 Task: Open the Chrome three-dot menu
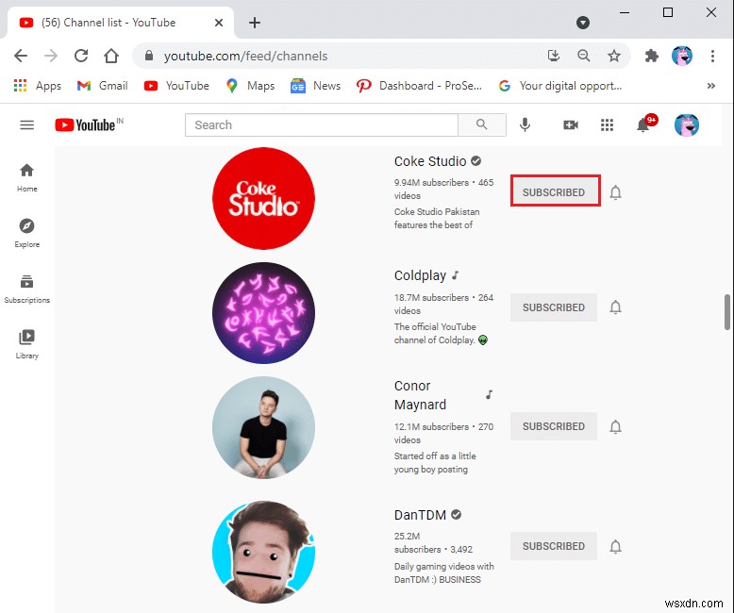(x=712, y=56)
